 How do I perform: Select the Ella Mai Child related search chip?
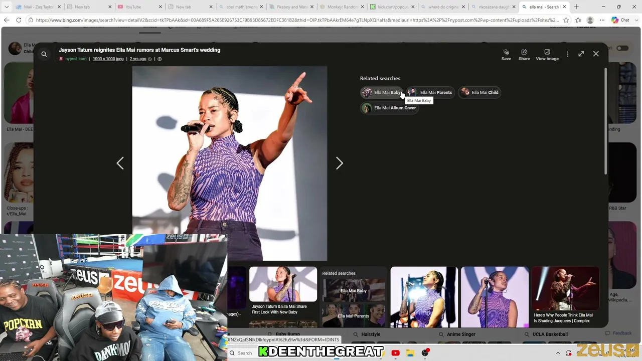coord(479,92)
